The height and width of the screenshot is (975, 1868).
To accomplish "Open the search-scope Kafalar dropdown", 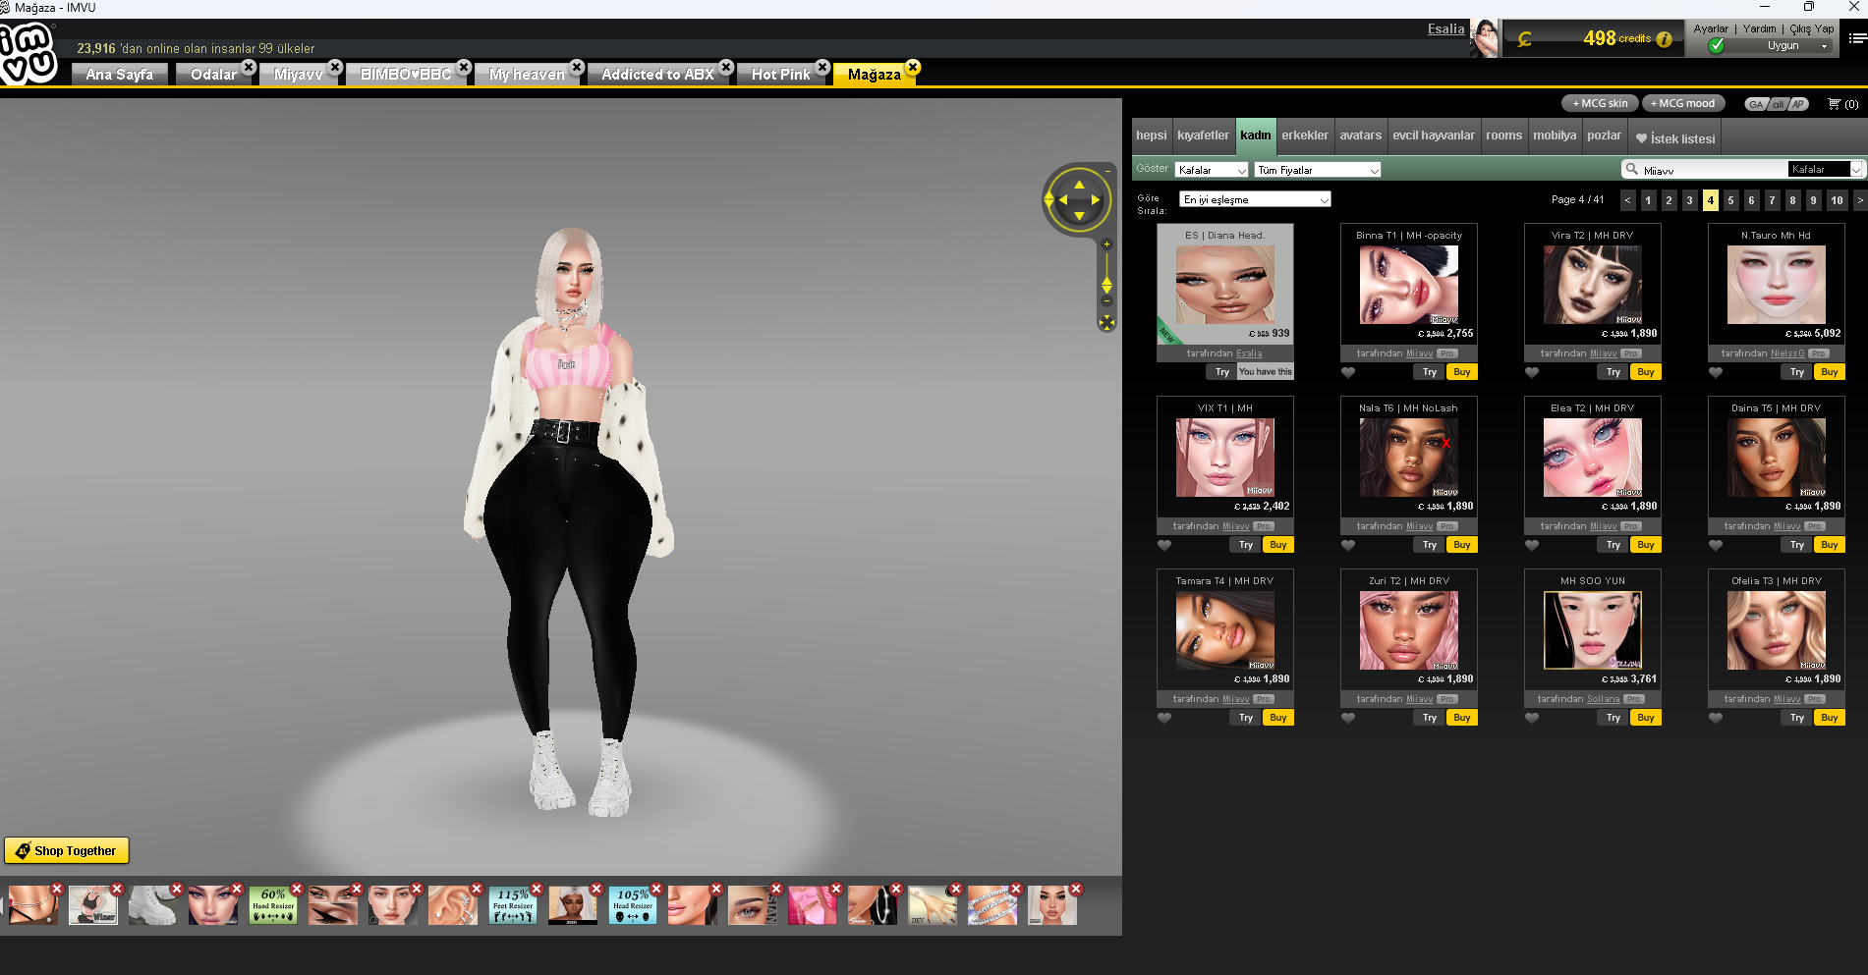I will [x=1826, y=169].
